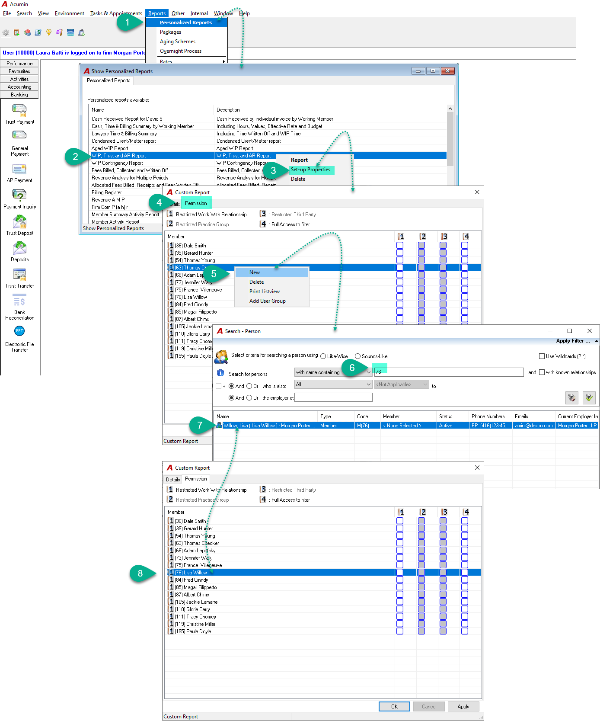Click the chart image icon in the toolbar
Image resolution: width=600 pixels, height=724 pixels.
tap(70, 32)
